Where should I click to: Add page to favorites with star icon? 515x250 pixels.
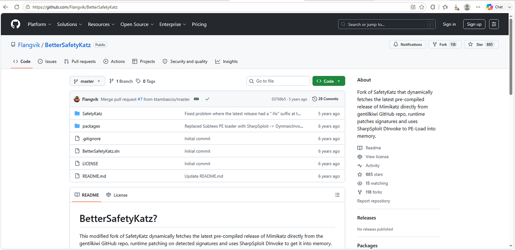tap(422, 7)
